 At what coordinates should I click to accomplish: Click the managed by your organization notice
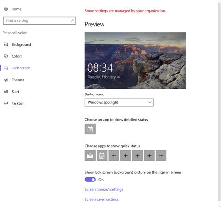pos(125,11)
